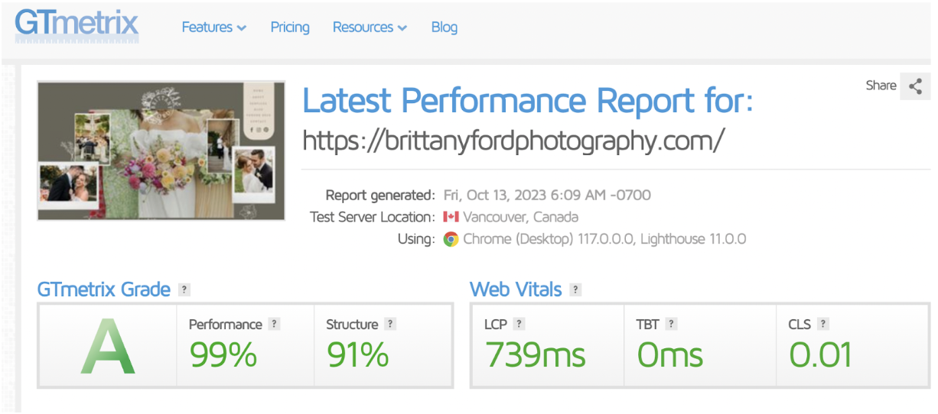938x414 pixels.
Task: Click the Chrome browser icon
Action: point(451,239)
